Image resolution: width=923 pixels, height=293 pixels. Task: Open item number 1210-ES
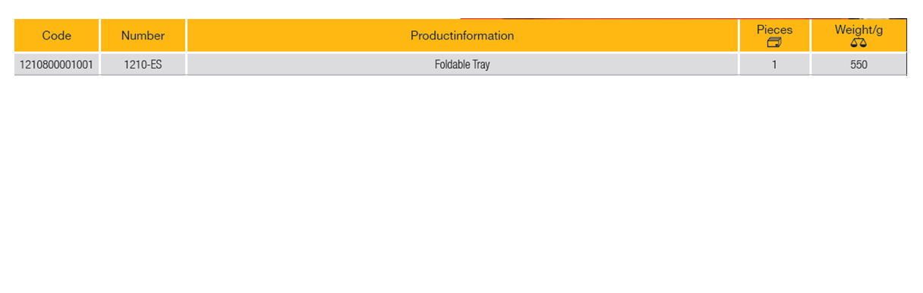coord(143,65)
